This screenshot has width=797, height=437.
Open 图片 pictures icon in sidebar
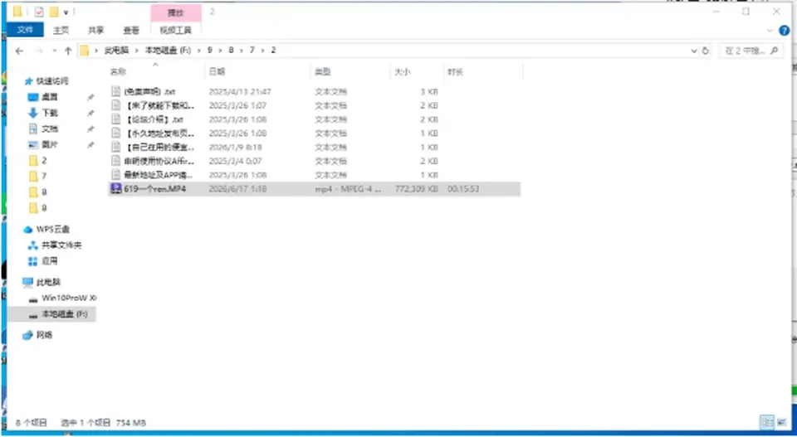33,144
